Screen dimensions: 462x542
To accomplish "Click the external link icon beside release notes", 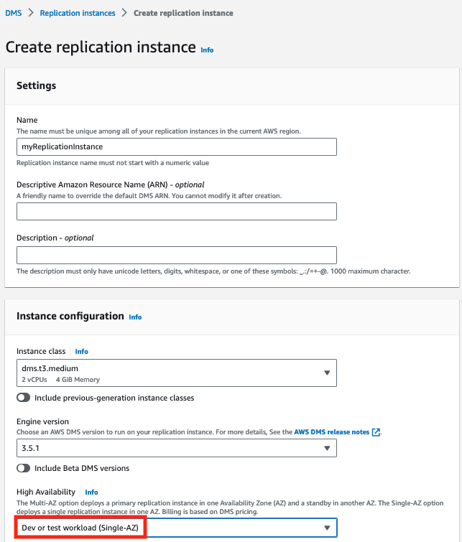I will [376, 432].
